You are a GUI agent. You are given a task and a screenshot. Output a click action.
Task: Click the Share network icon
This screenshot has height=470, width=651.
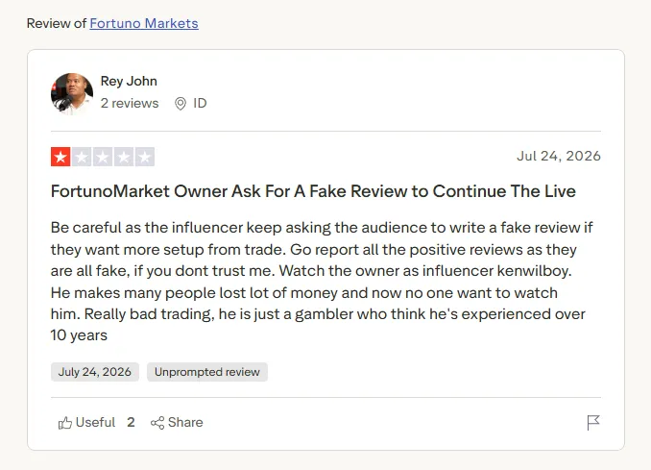pyautogui.click(x=157, y=423)
